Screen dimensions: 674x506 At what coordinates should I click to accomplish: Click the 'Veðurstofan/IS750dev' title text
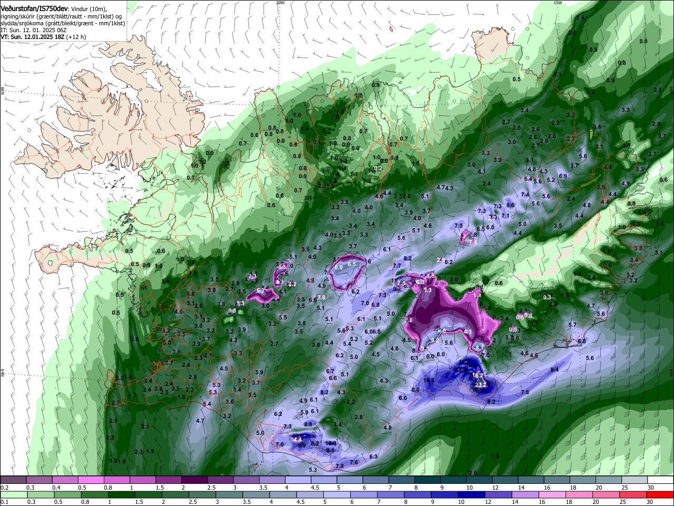tap(34, 9)
